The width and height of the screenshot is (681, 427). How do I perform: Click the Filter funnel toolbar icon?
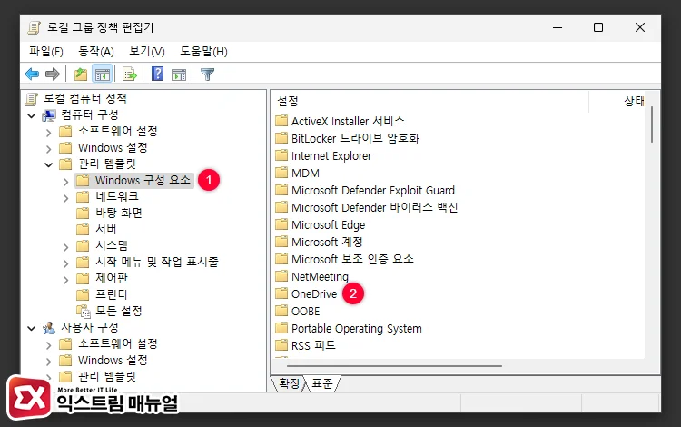207,74
